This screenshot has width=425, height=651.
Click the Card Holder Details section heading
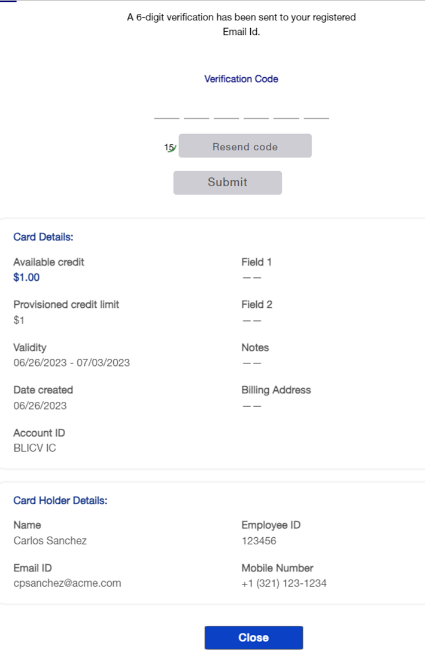[60, 500]
